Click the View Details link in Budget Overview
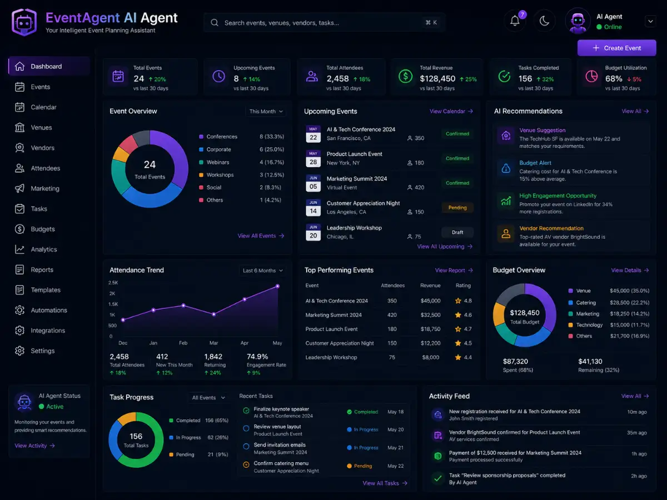The image size is (667, 500). (x=630, y=271)
